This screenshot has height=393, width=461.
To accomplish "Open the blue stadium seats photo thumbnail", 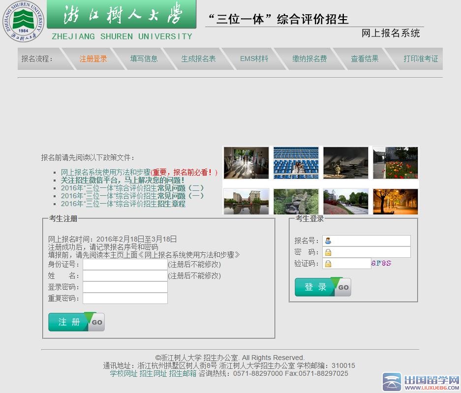I will pyautogui.click(x=296, y=163).
